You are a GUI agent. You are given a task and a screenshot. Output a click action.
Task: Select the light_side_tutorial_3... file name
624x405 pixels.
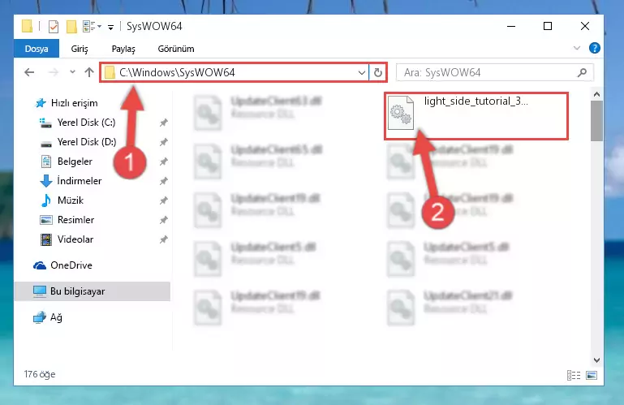[476, 101]
